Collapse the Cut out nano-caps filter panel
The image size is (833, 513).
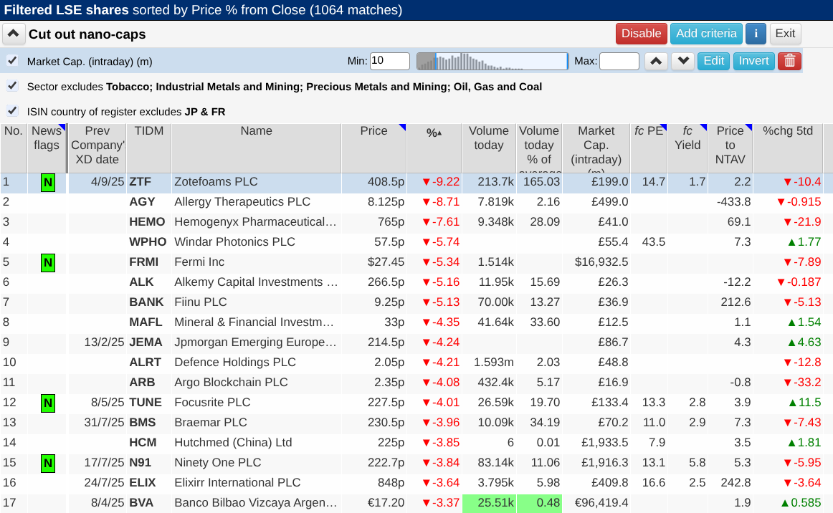[x=14, y=34]
